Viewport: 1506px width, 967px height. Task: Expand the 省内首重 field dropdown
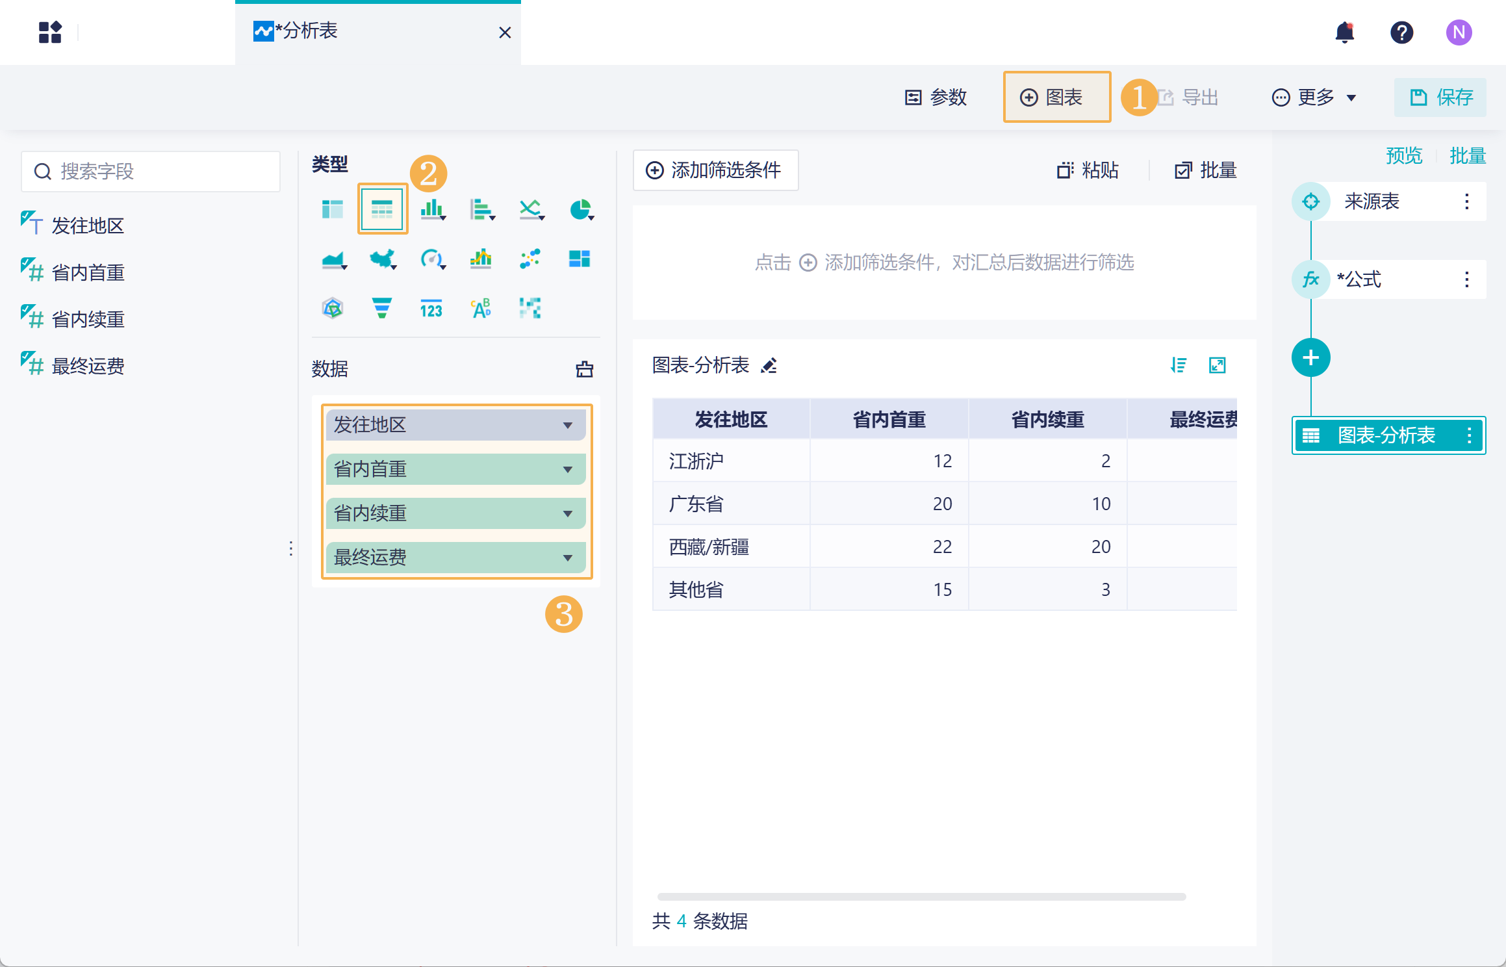[x=567, y=470]
